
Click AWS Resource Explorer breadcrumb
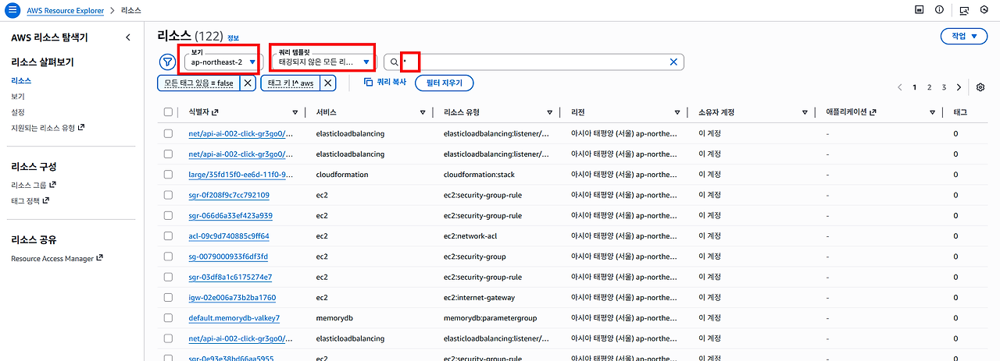65,11
